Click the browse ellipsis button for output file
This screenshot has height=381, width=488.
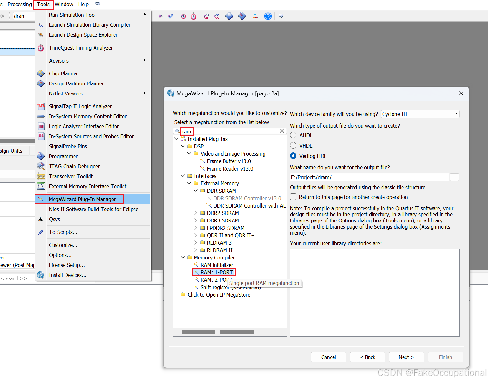[x=454, y=177]
